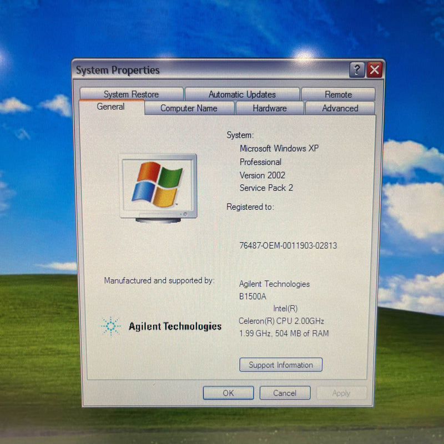Click the Apply button
The image size is (444, 444).
(x=342, y=393)
